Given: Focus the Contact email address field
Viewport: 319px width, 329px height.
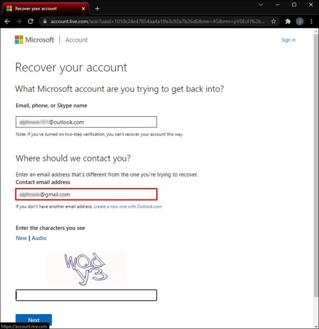Looking at the screenshot, I should tap(86, 194).
